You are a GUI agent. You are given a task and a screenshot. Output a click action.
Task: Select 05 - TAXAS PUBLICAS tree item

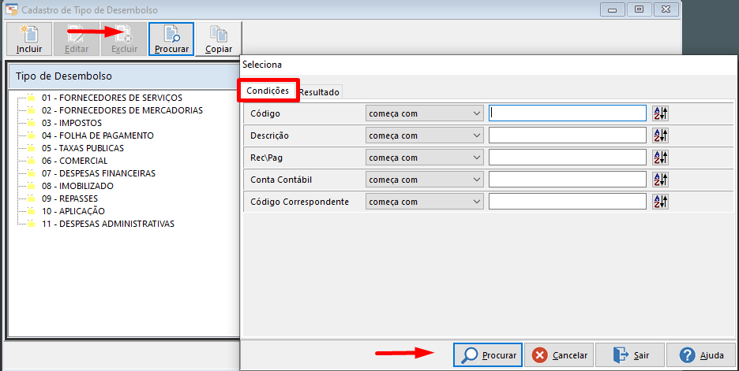pyautogui.click(x=82, y=148)
